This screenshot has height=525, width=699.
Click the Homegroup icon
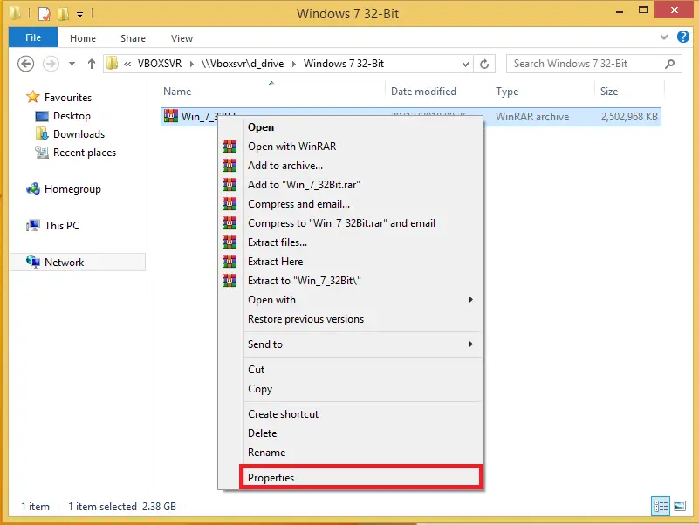33,189
